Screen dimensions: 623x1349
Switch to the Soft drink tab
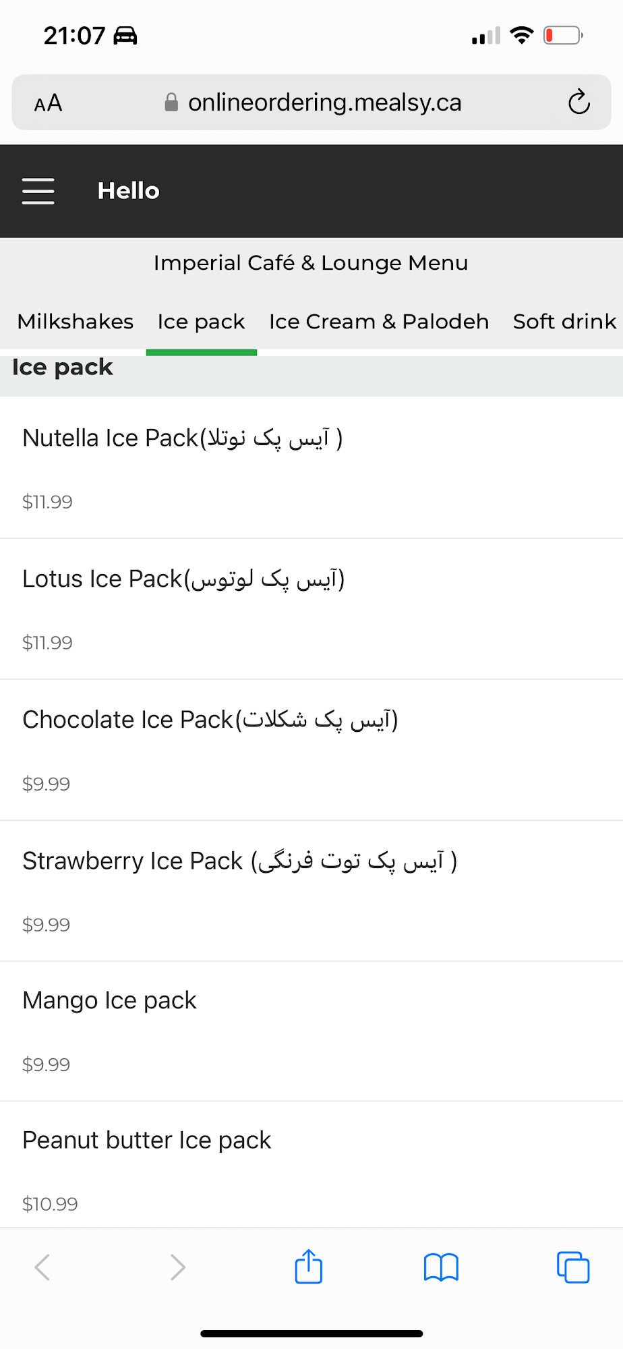pyautogui.click(x=564, y=322)
